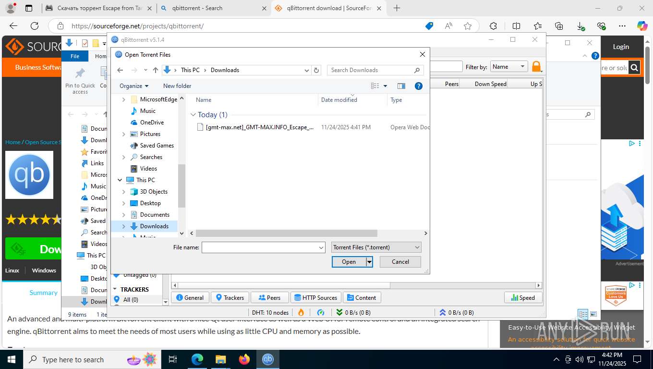Image resolution: width=653 pixels, height=369 pixels.
Task: Switch to the Trackers tab in qBittorrent
Action: pos(230,297)
